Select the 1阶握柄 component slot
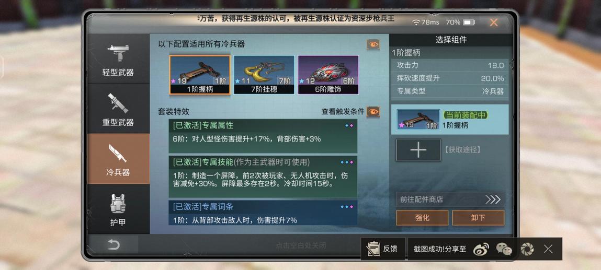Image resolution: width=601 pixels, height=270 pixels. (x=200, y=75)
